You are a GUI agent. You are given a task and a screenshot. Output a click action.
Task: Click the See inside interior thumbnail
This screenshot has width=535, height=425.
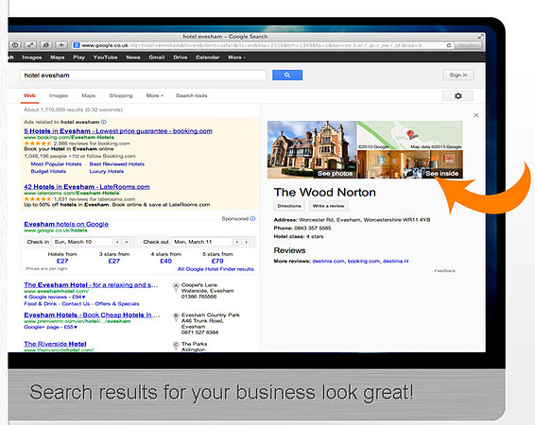tap(410, 164)
